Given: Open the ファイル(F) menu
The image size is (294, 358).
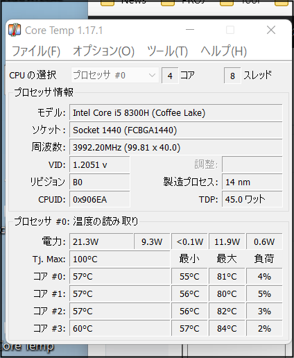Looking at the screenshot, I should (36, 51).
